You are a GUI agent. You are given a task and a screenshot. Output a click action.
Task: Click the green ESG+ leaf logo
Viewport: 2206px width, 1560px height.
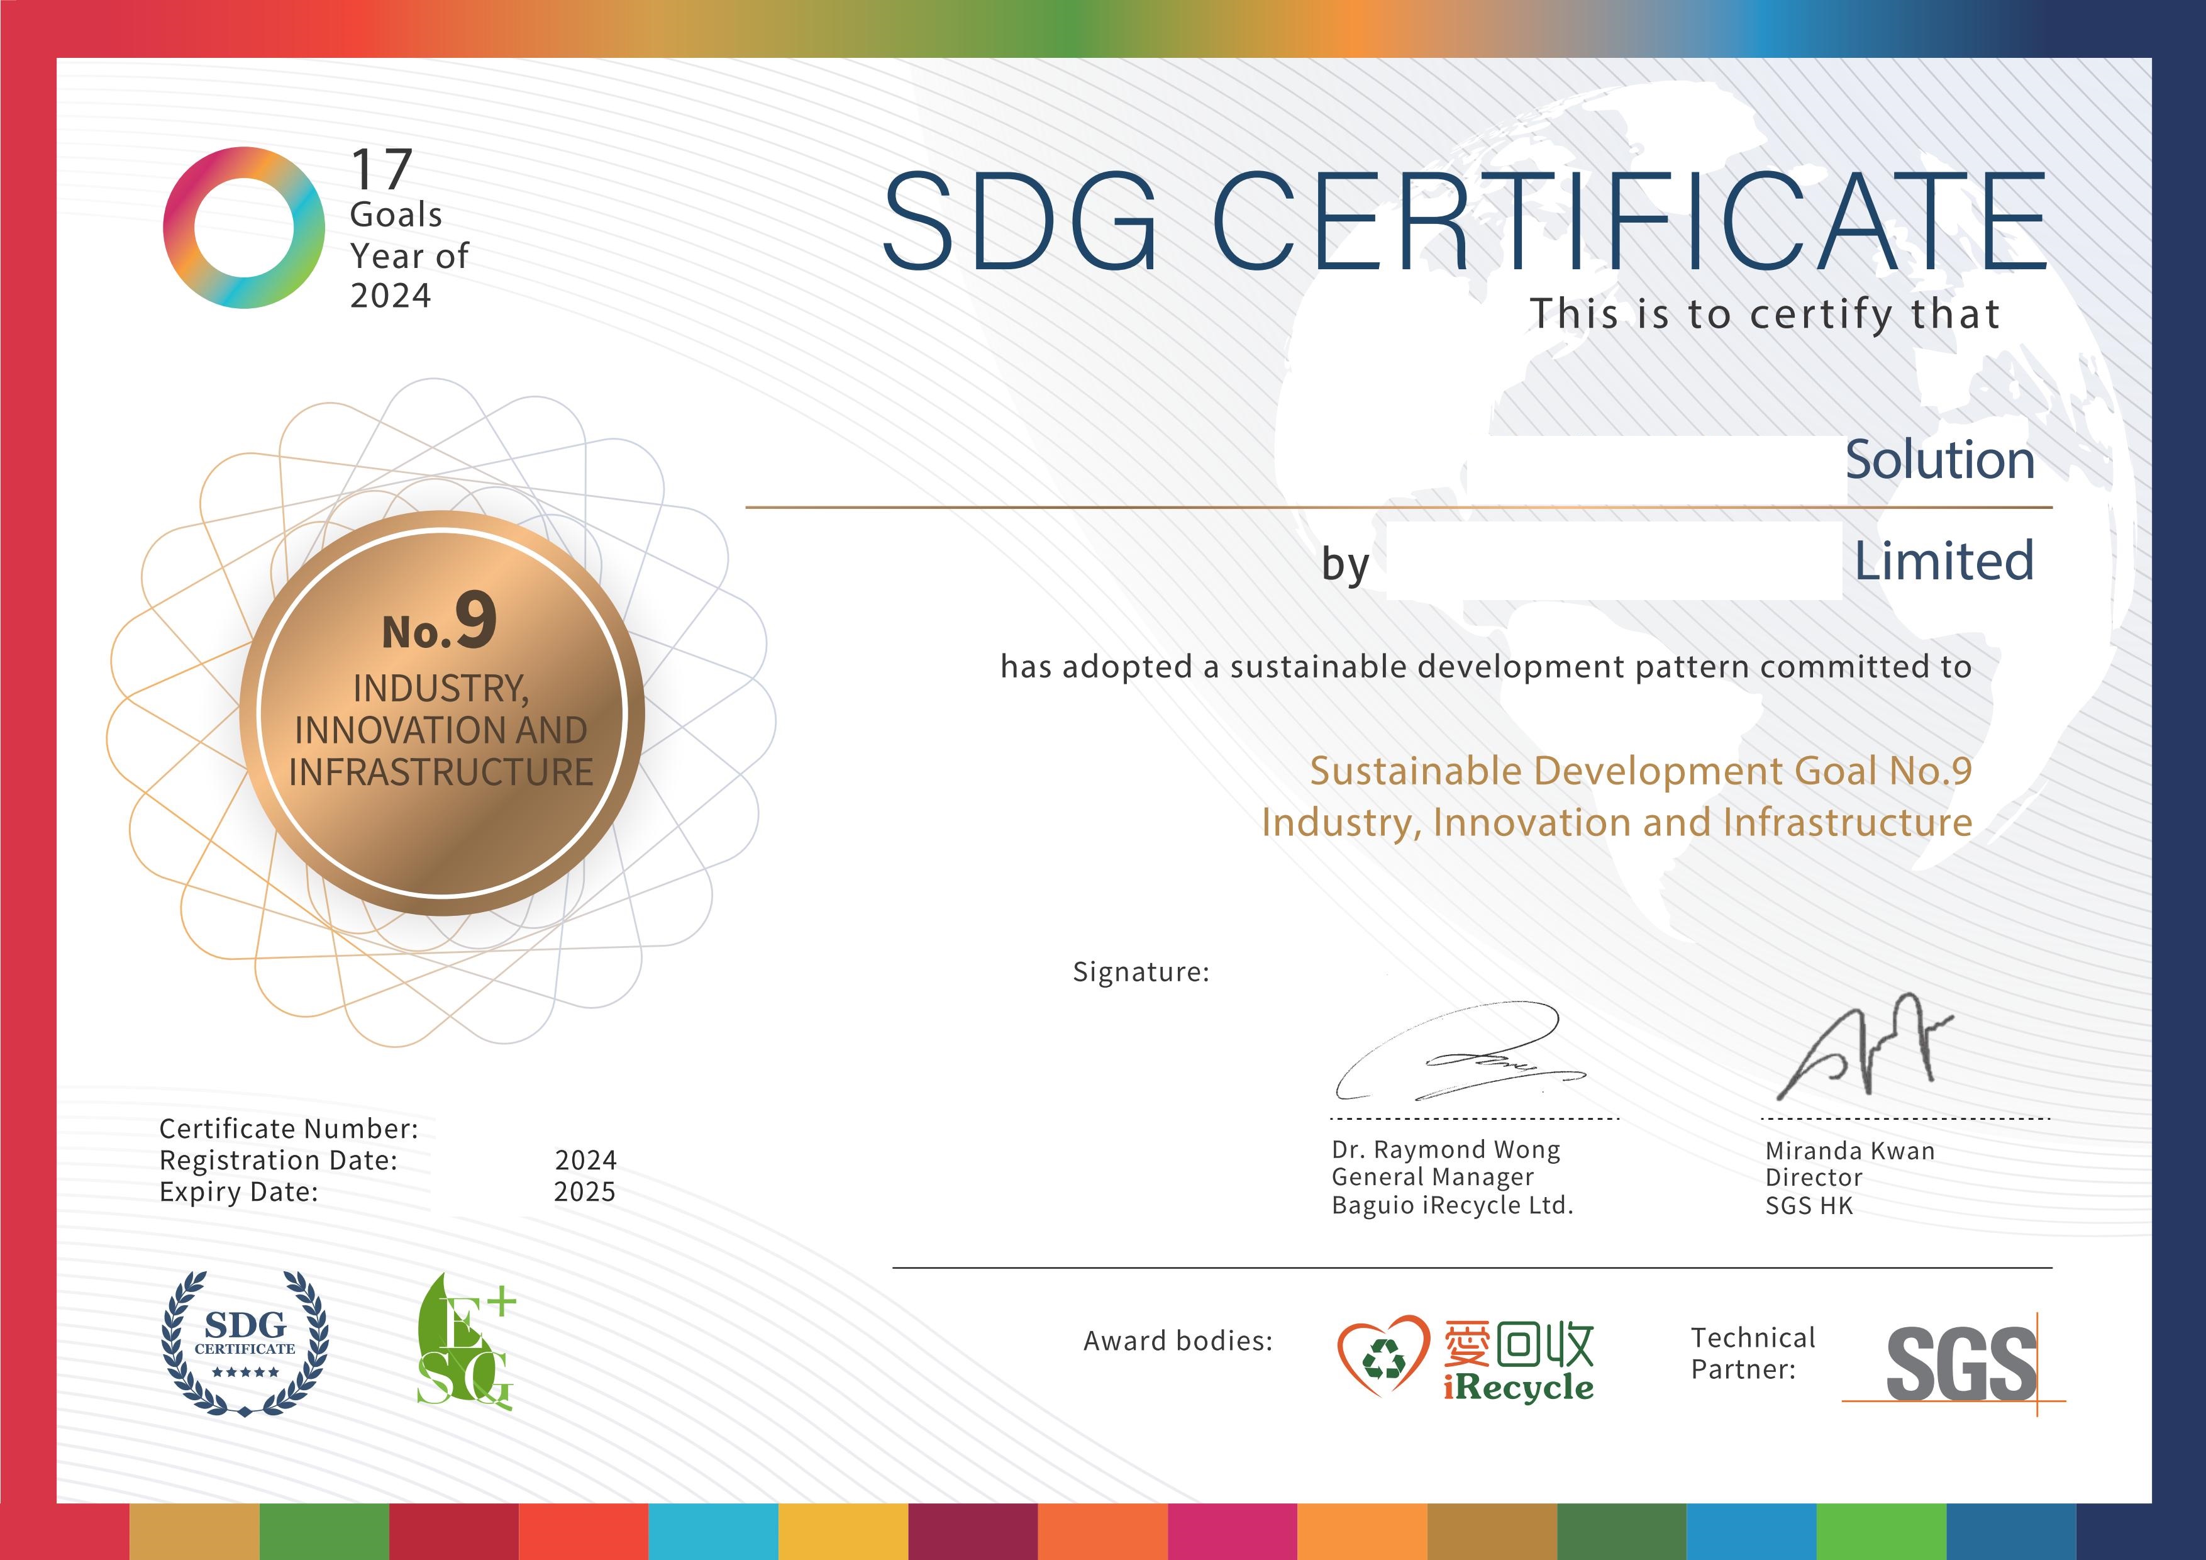tap(466, 1343)
